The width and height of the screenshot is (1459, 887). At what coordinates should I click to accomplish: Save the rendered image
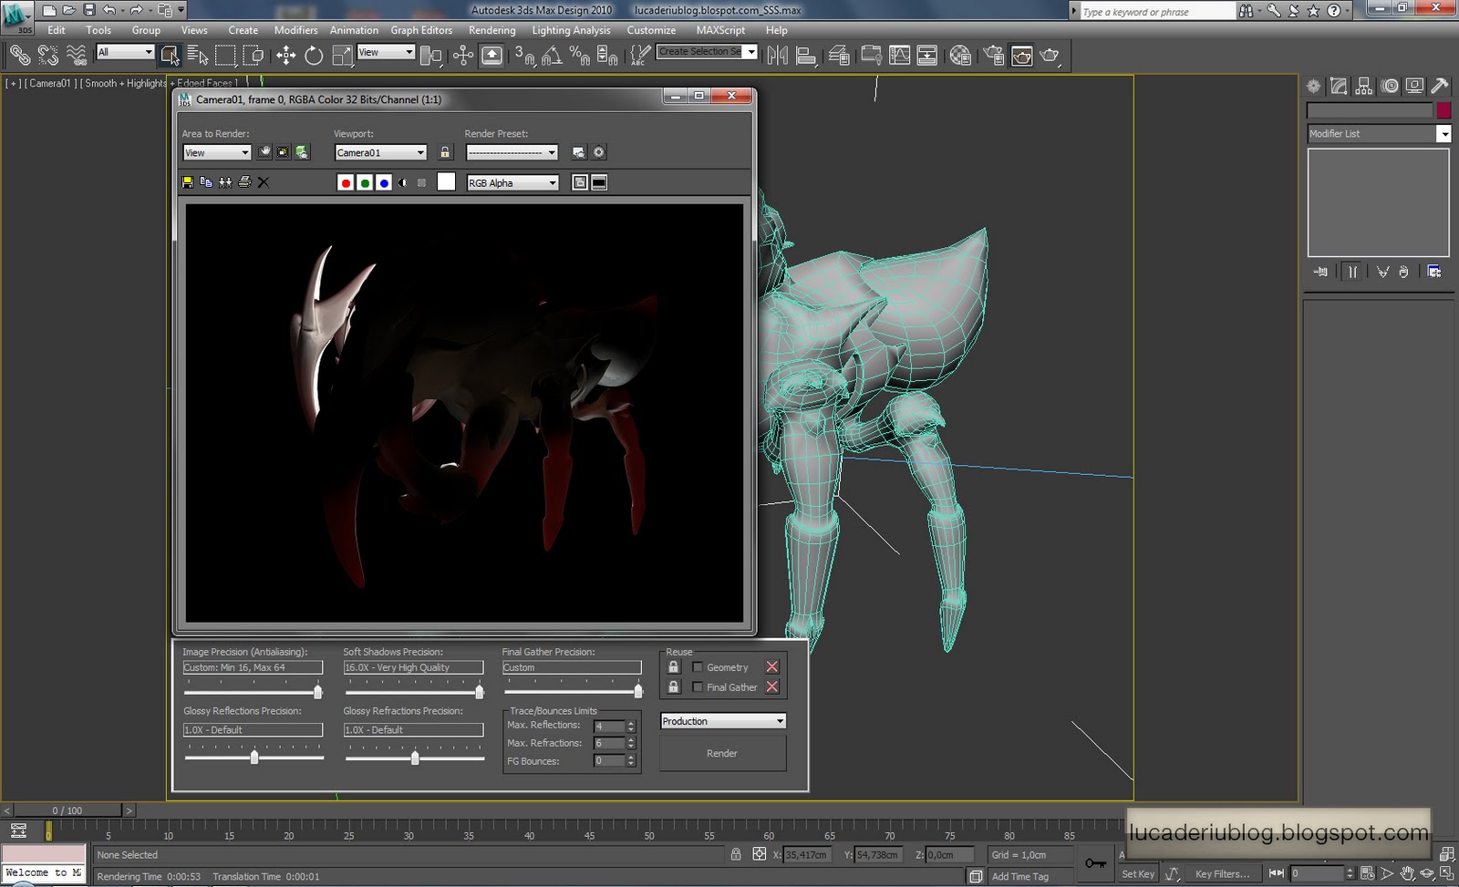(x=188, y=182)
